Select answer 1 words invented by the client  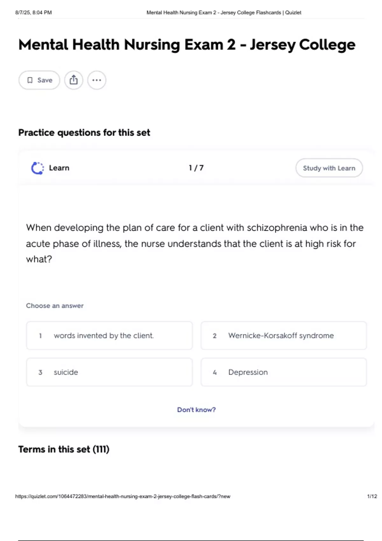tap(110, 335)
